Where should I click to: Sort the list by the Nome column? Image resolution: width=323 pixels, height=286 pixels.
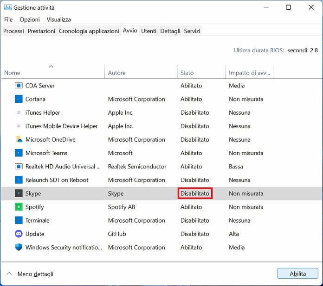(53, 71)
